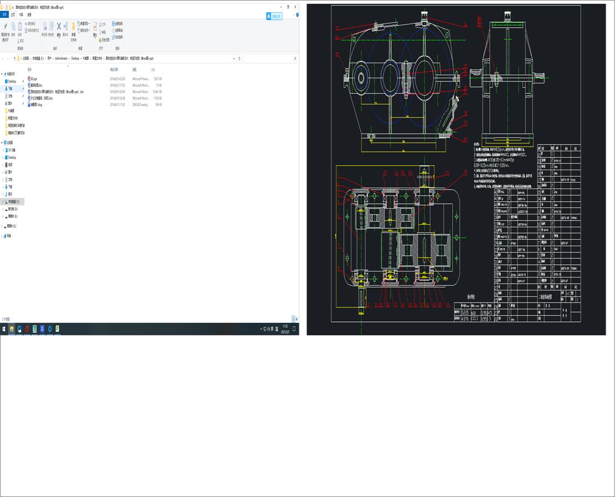Open Microsoft Word from the taskbar
This screenshot has width=615, height=497.
(42, 327)
